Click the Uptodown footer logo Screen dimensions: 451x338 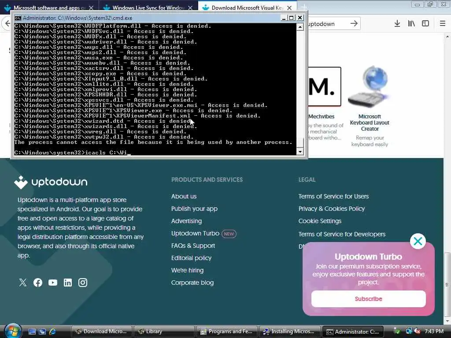tap(51, 182)
